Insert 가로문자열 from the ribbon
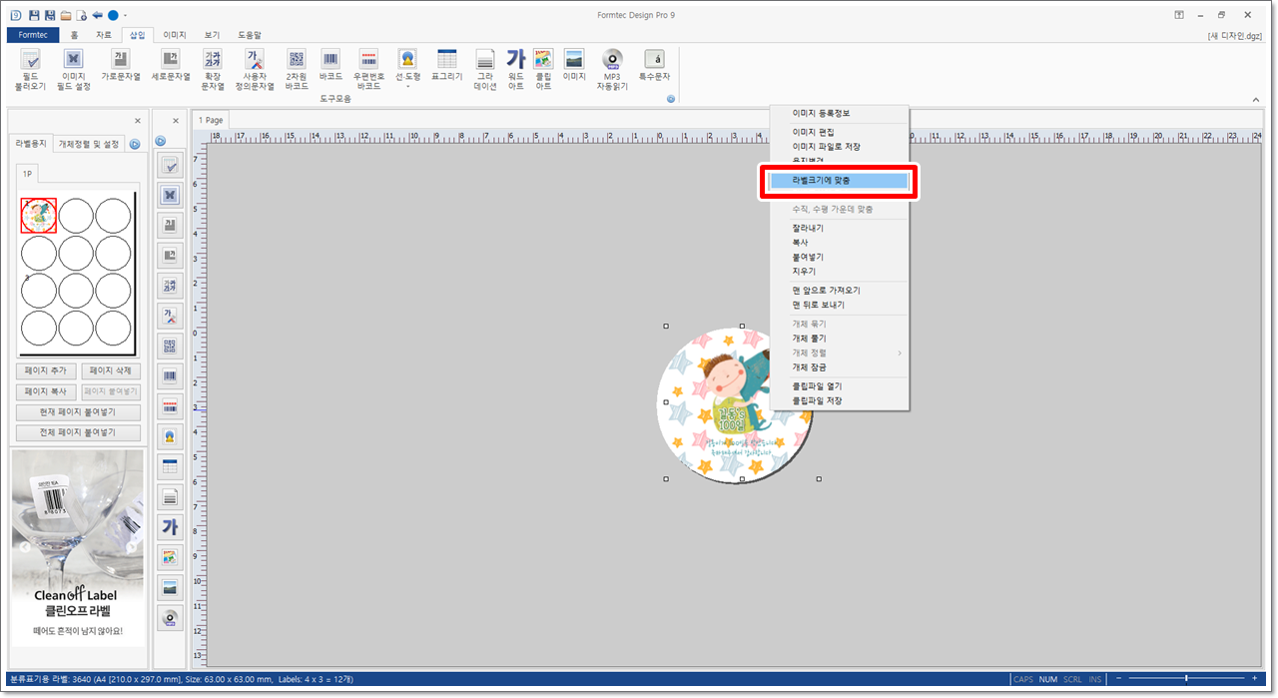The image size is (1278, 698). 121,65
